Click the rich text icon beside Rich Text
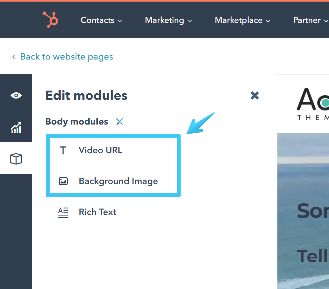The image size is (329, 289). (63, 212)
